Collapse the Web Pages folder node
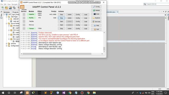The width and height of the screenshot is (169, 95). 7,17
